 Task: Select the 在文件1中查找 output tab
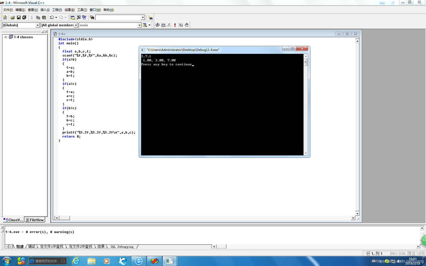(x=52, y=246)
